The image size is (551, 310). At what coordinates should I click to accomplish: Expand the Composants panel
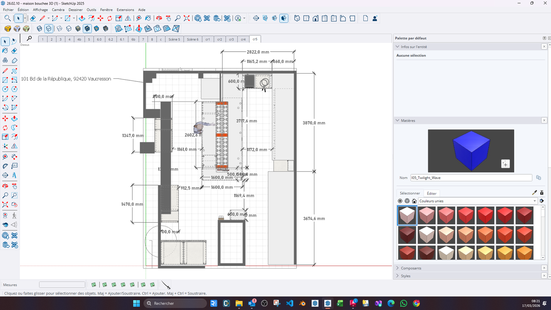[411, 268]
